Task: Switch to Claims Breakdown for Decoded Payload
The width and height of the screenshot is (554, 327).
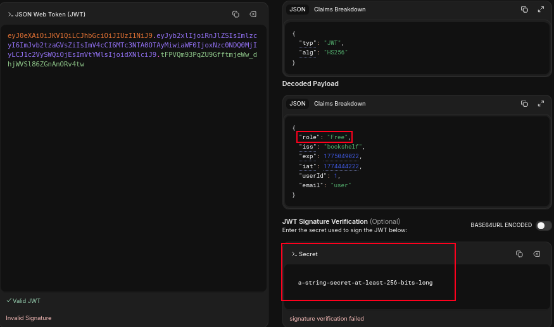Action: point(339,104)
